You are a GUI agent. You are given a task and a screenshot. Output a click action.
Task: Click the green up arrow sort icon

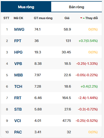click(84, 18)
